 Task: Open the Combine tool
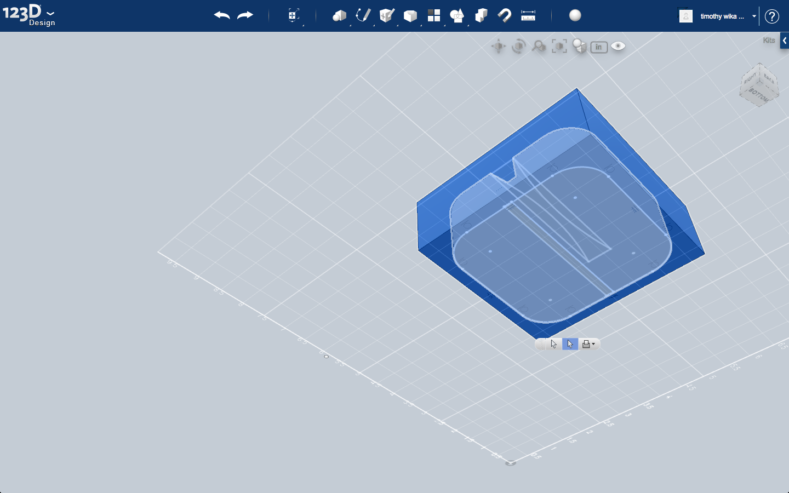[481, 15]
